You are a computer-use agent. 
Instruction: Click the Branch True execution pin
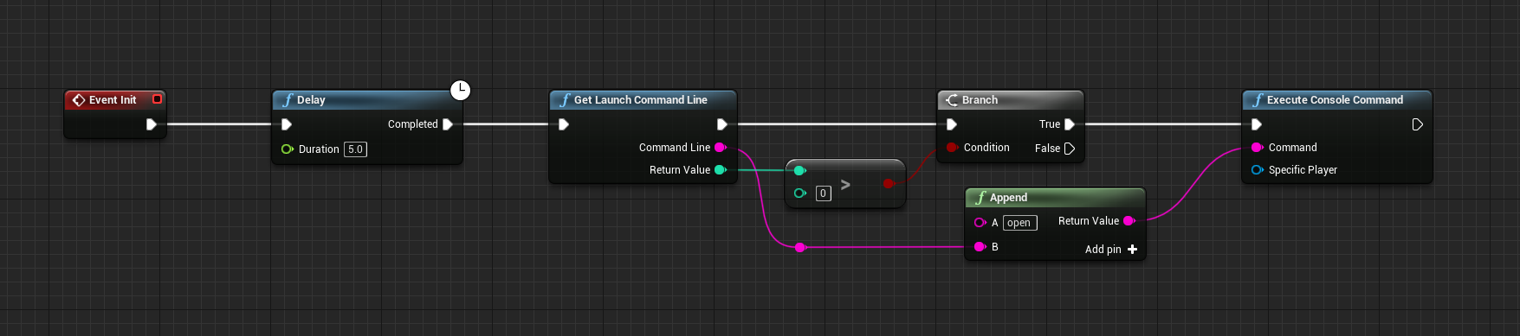click(1070, 124)
